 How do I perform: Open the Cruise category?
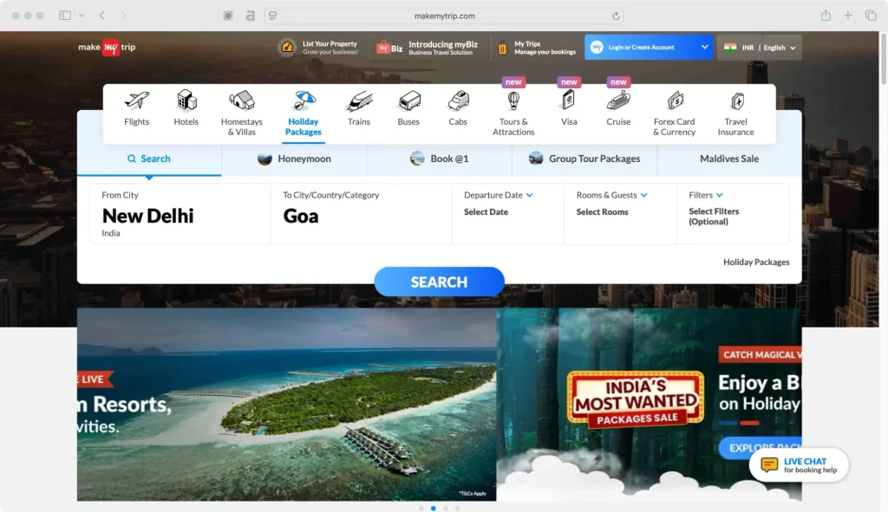pyautogui.click(x=617, y=108)
